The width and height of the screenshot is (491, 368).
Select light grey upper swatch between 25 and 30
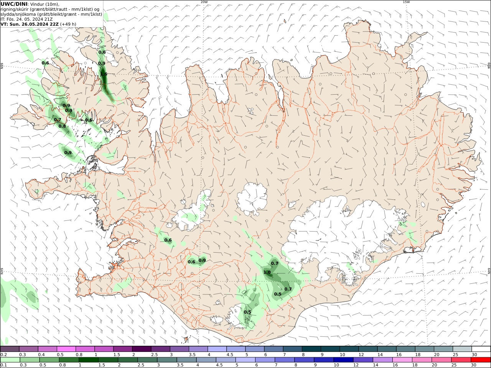(462, 349)
